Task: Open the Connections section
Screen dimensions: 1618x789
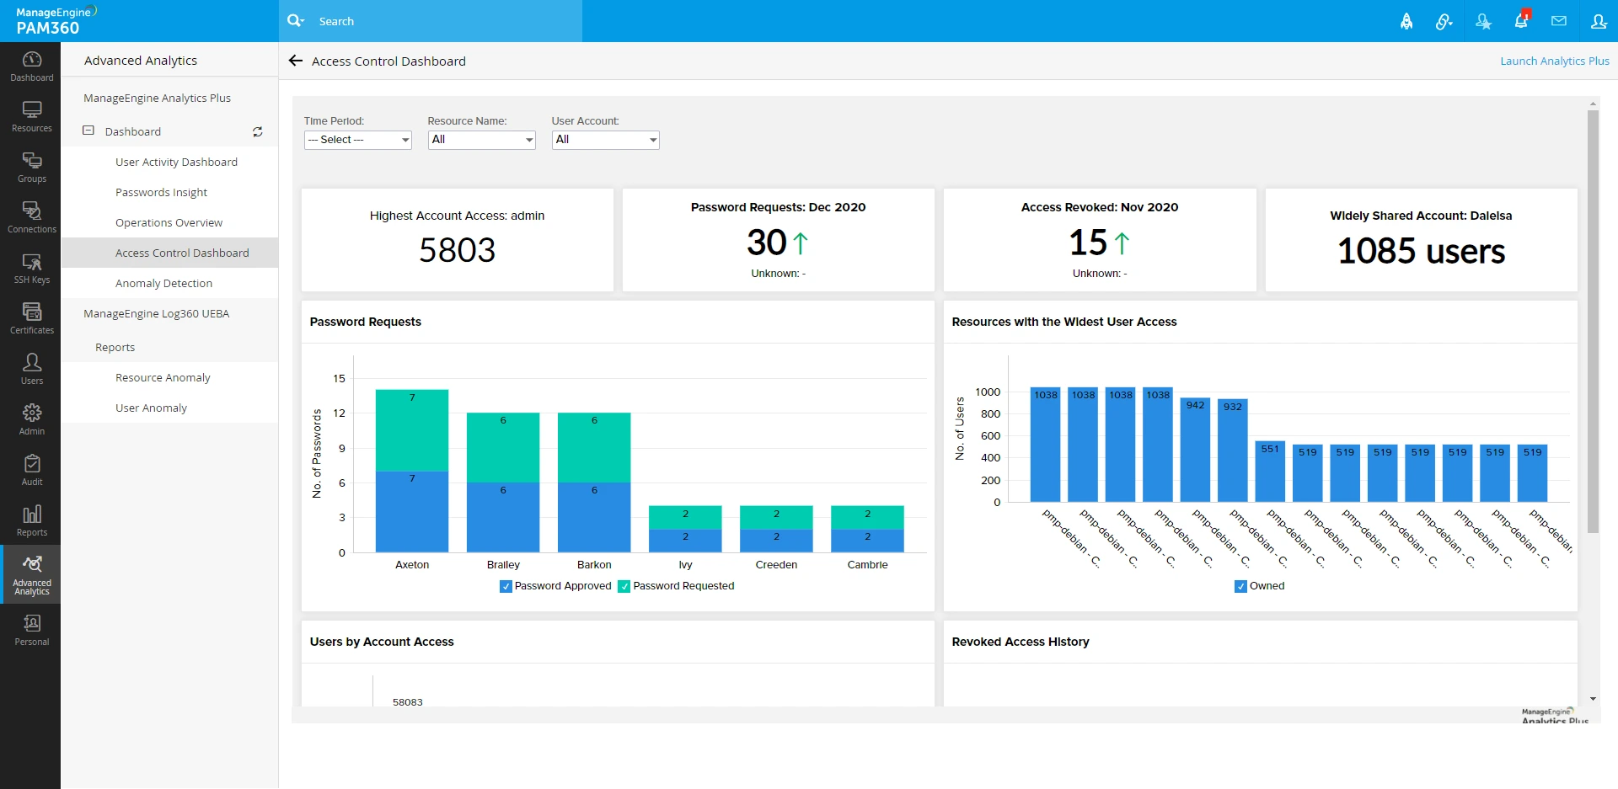Action: click(x=31, y=216)
